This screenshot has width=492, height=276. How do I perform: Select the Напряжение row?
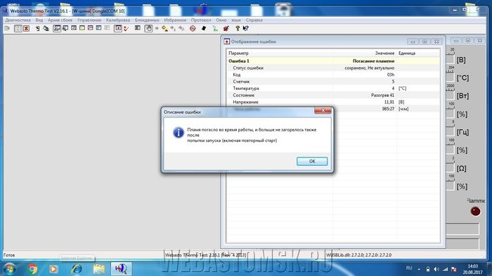click(333, 102)
